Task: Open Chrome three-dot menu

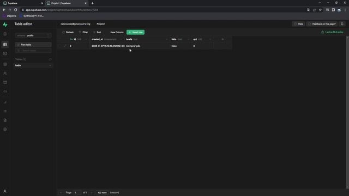Action: coord(345,10)
